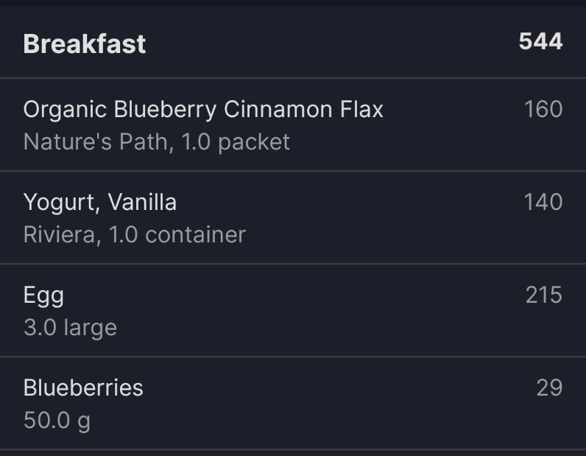Select the 544 breakfast calorie total
Image resolution: width=586 pixels, height=456 pixels.
[540, 41]
